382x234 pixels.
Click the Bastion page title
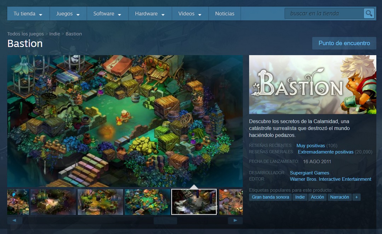click(25, 43)
